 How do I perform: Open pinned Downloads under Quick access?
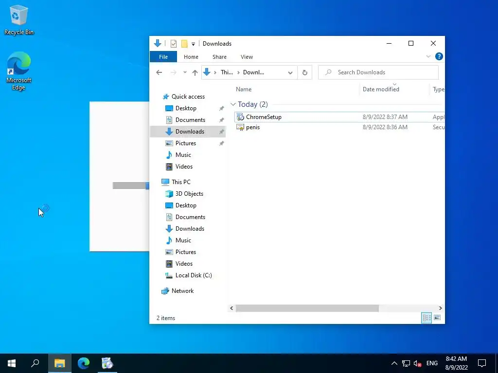[190, 132]
